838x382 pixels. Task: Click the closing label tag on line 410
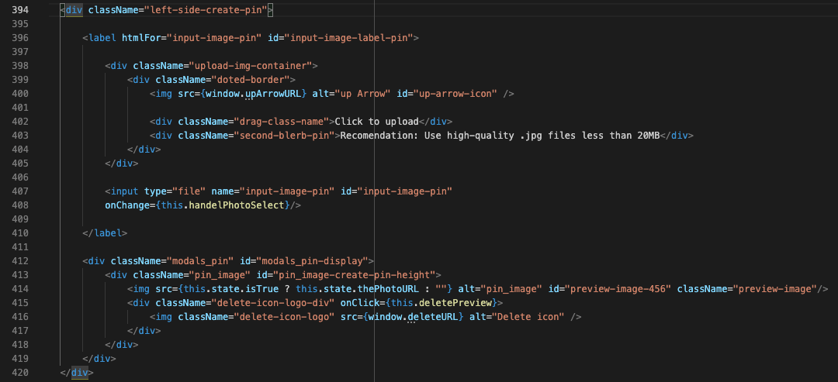click(105, 232)
